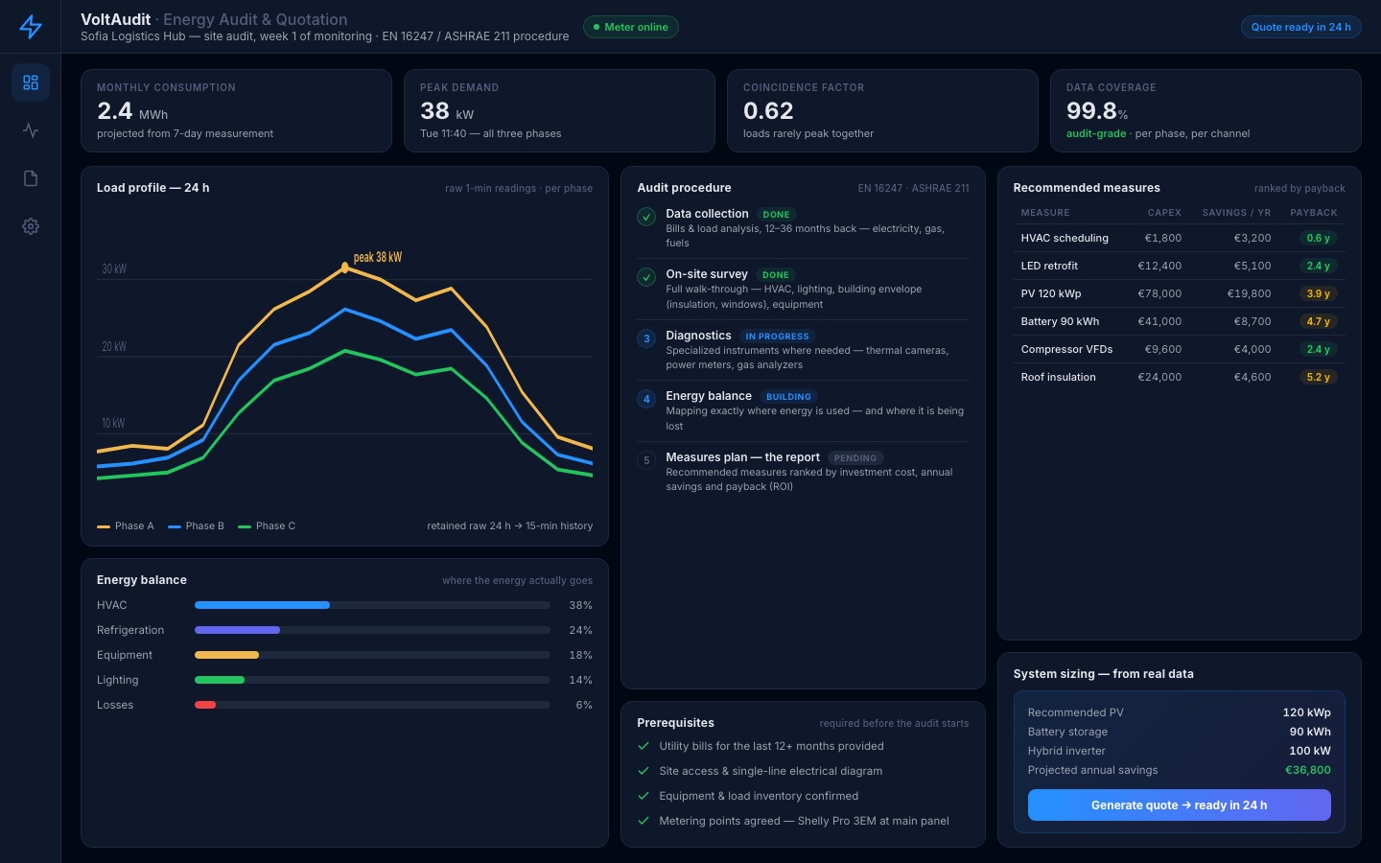
Task: Open the Peak Demand 38 kW card
Action: [x=559, y=110]
